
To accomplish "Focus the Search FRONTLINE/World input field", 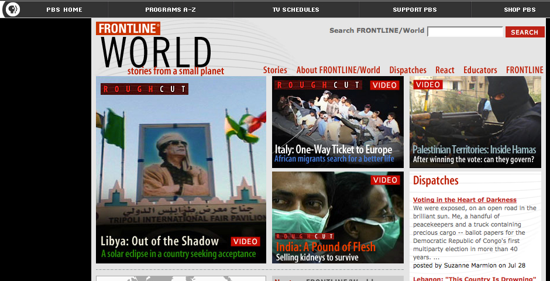I will click(x=465, y=32).
